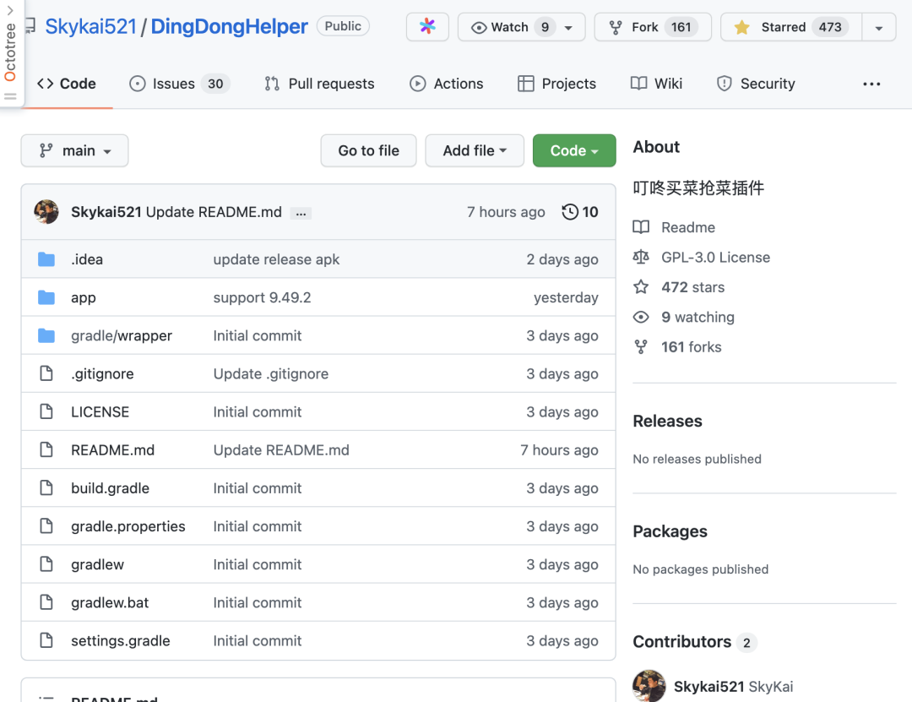
Task: Click the gold star in Starred button
Action: coord(741,27)
